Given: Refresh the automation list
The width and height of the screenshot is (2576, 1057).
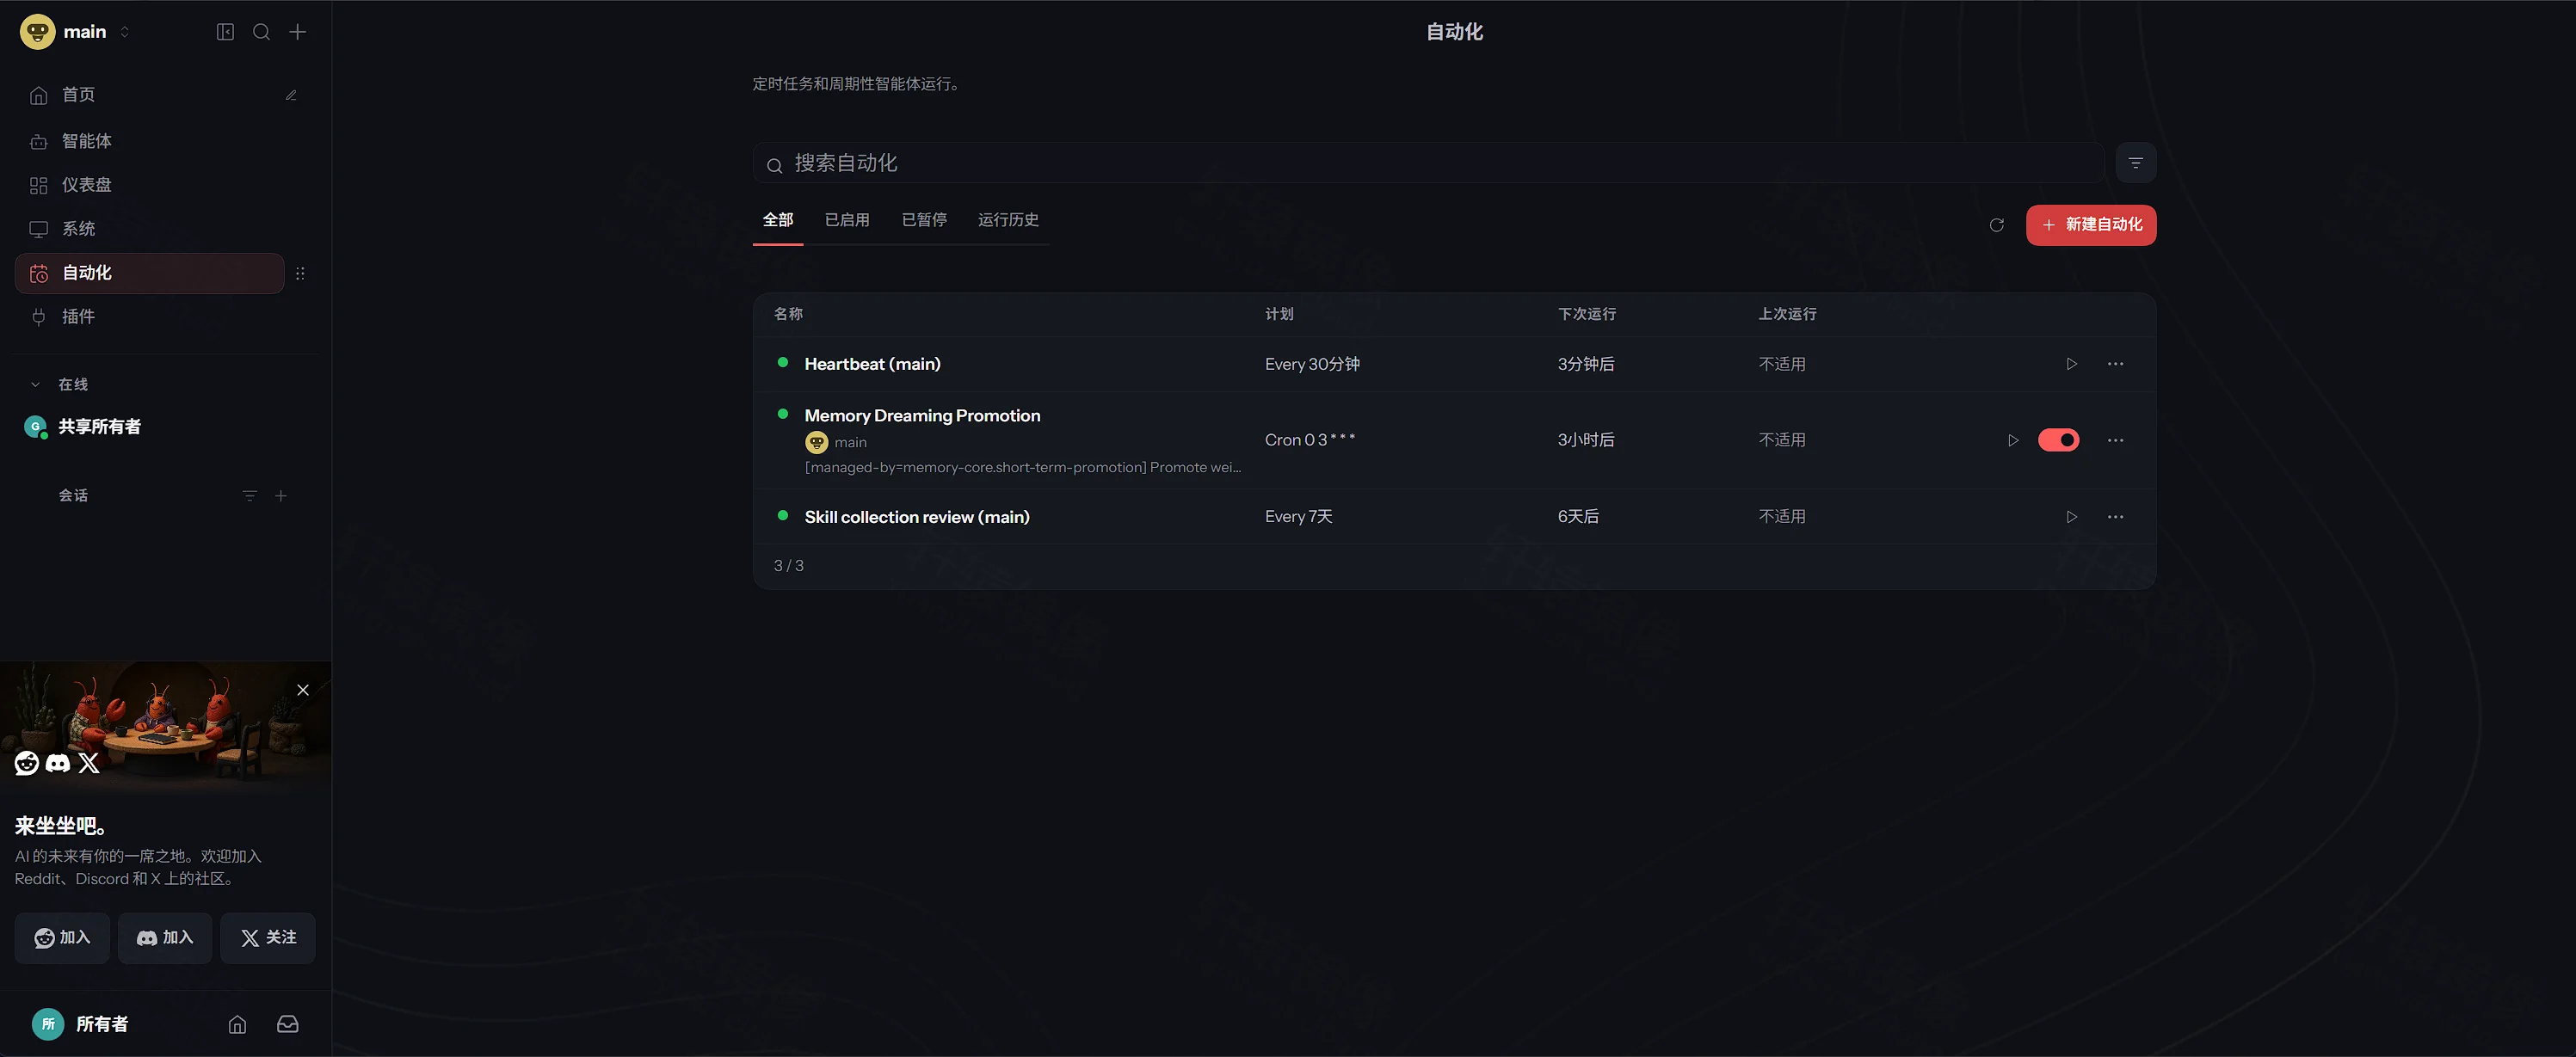Looking at the screenshot, I should (x=1996, y=225).
